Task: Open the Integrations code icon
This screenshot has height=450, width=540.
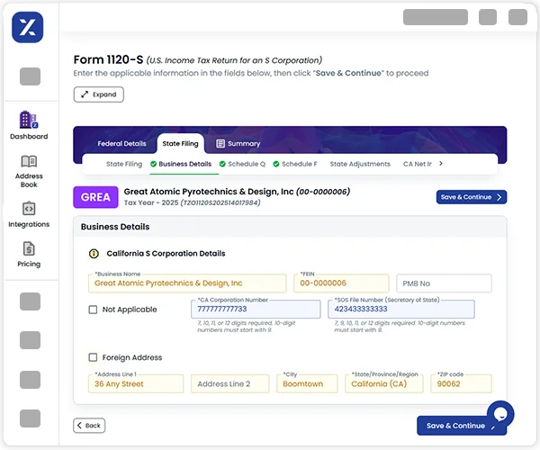Action: pyautogui.click(x=29, y=208)
